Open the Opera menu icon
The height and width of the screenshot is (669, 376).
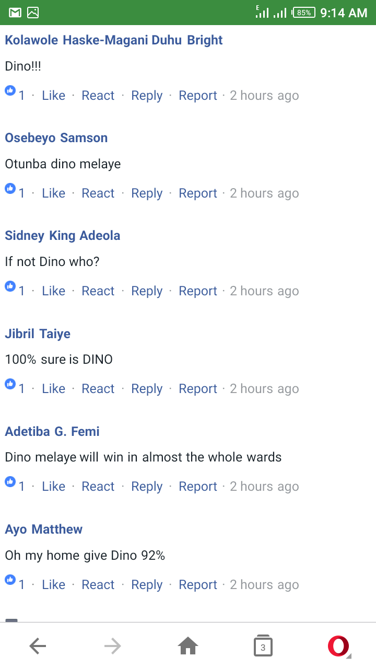tap(339, 647)
